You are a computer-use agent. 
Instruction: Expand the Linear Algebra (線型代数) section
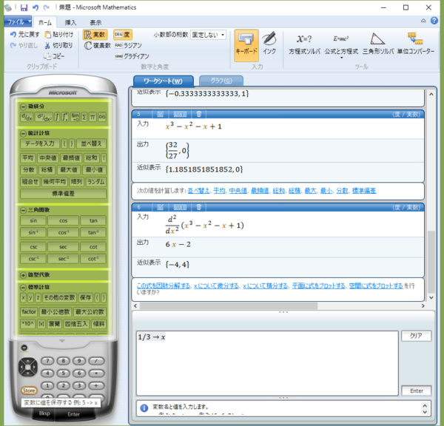coord(23,275)
